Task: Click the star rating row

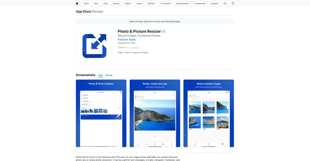Action: click(x=128, y=48)
